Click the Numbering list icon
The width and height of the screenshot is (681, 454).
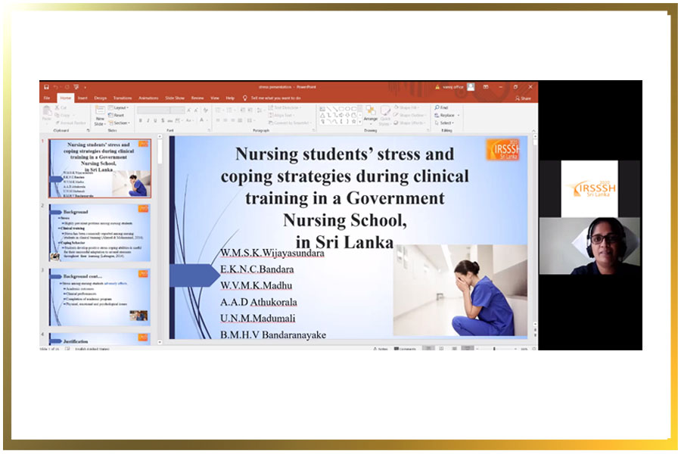(231, 110)
